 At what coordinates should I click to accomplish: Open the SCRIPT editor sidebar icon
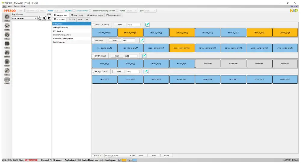[7, 26]
